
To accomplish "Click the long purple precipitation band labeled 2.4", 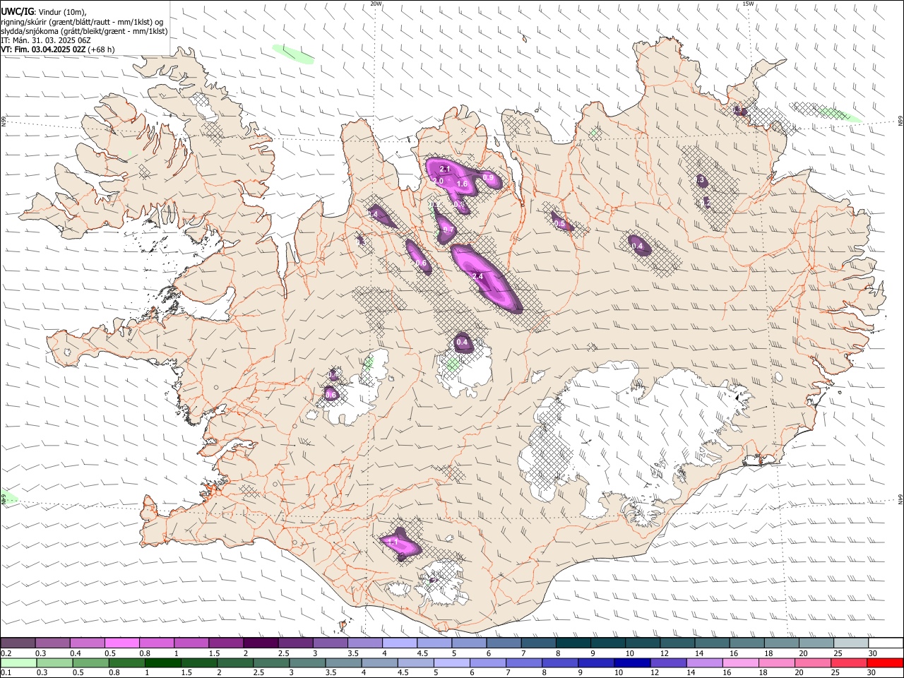I will [487, 278].
